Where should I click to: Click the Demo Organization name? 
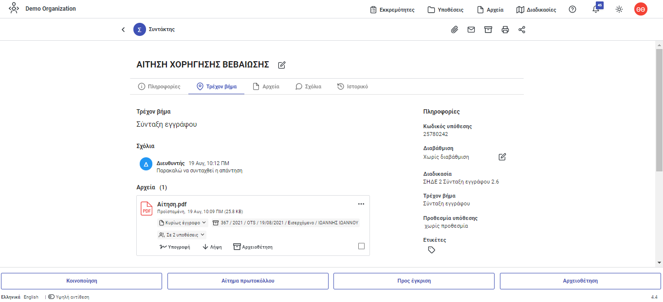pos(51,9)
